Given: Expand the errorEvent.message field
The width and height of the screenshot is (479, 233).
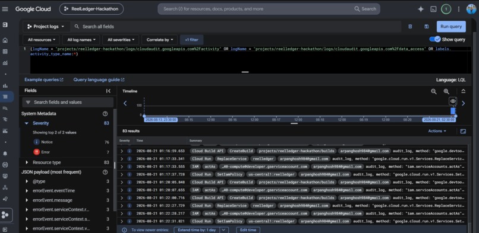Looking at the screenshot, I should point(27,200).
